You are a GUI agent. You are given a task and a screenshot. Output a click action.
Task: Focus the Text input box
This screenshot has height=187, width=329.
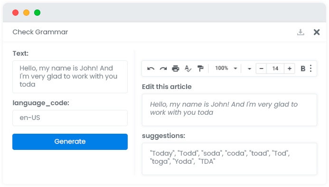[70, 77]
